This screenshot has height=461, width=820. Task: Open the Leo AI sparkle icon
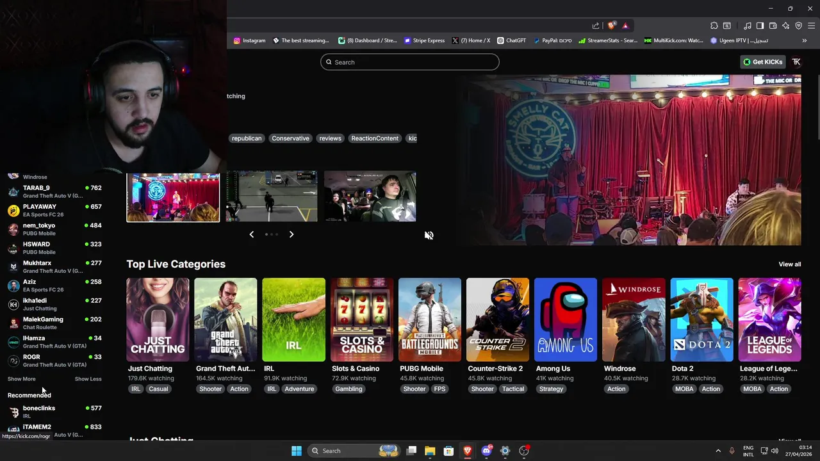pos(785,26)
